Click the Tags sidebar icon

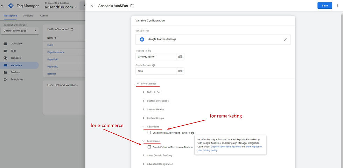click(6, 51)
